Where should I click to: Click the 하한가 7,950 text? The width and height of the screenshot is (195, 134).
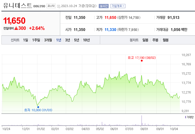[128, 30]
